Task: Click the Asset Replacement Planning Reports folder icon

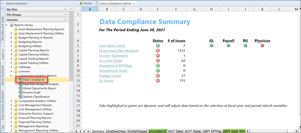Action: 16,29
